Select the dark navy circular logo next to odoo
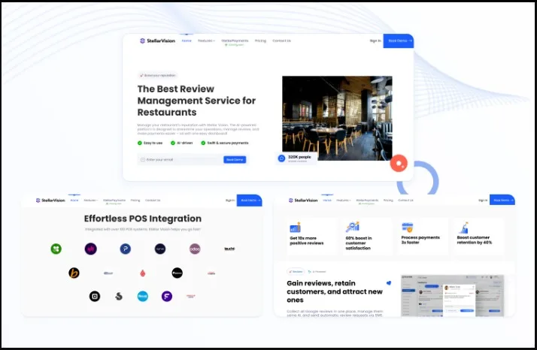The image size is (537, 350). click(x=160, y=249)
